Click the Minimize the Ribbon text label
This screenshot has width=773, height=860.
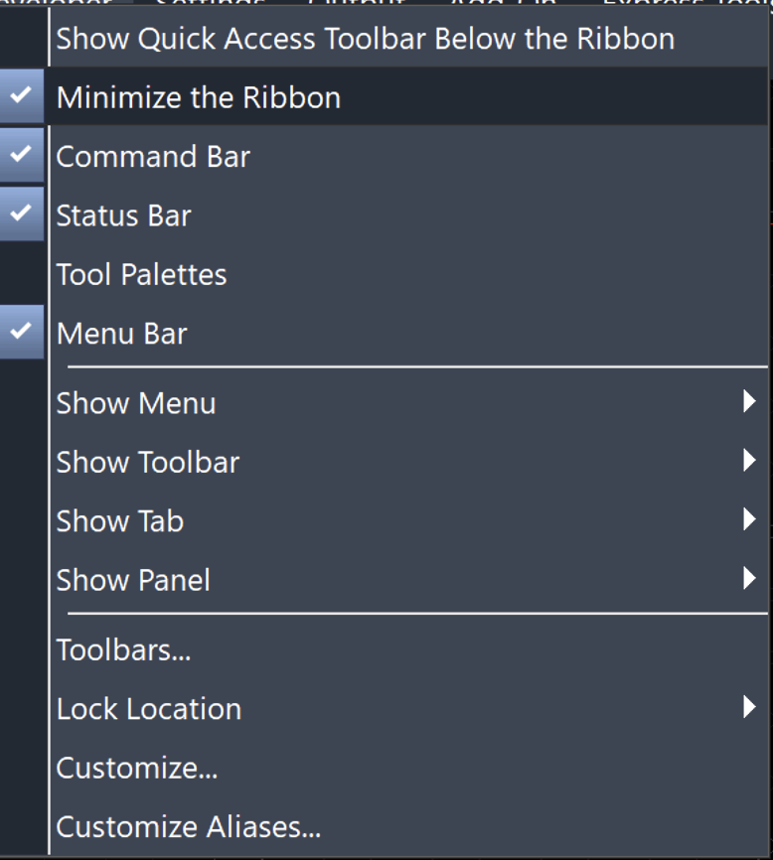[199, 97]
